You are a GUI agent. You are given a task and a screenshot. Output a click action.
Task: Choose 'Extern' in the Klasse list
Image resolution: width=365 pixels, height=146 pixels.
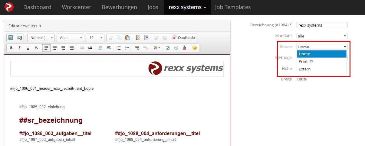pos(322,69)
